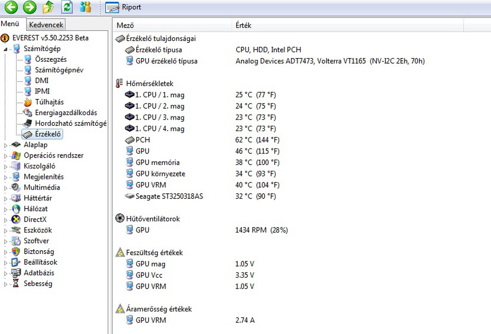Image resolution: width=491 pixels, height=334 pixels.
Task: Click the IPMI monitor icon
Action: pos(28,91)
